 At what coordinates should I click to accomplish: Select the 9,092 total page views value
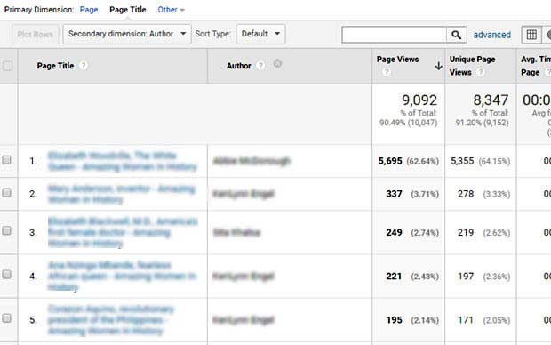tap(419, 100)
